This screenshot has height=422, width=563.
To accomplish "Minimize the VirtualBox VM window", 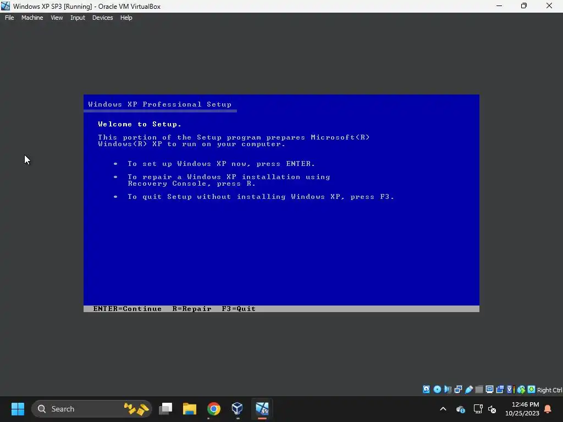I will point(499,6).
